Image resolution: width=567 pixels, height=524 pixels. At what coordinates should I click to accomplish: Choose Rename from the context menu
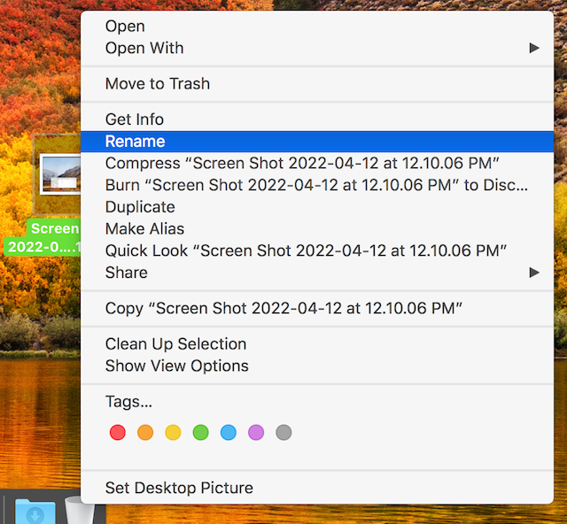(x=136, y=142)
